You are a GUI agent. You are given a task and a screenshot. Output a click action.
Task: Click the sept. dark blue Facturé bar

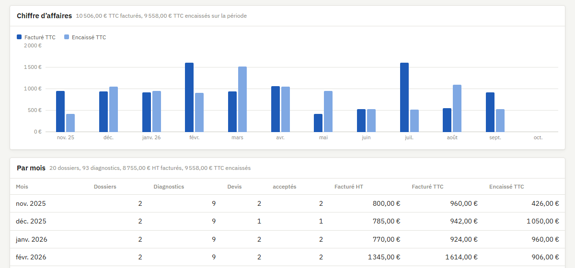pos(490,112)
